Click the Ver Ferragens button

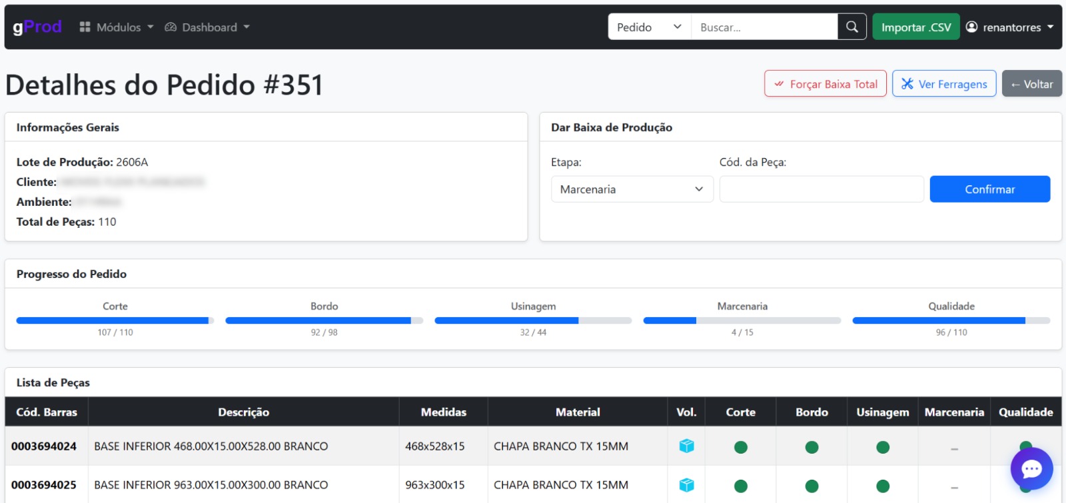[x=944, y=84]
